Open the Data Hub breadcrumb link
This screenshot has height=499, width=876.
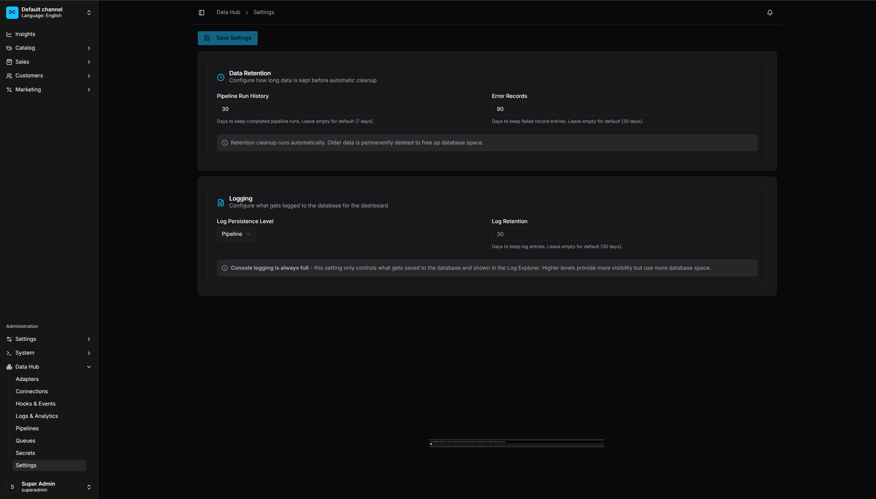(228, 12)
